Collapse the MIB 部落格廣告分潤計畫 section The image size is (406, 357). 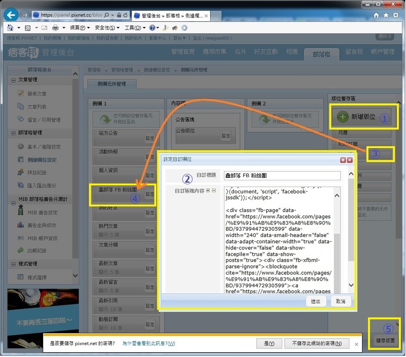pos(13,204)
